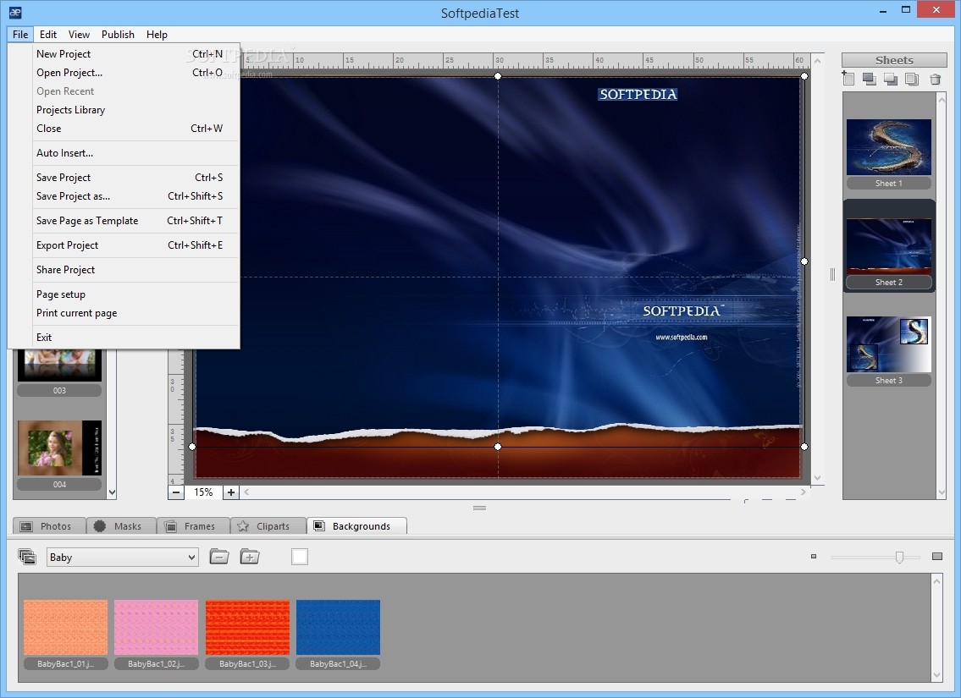Click the 15% zoom level field
This screenshot has width=961, height=698.
(203, 492)
